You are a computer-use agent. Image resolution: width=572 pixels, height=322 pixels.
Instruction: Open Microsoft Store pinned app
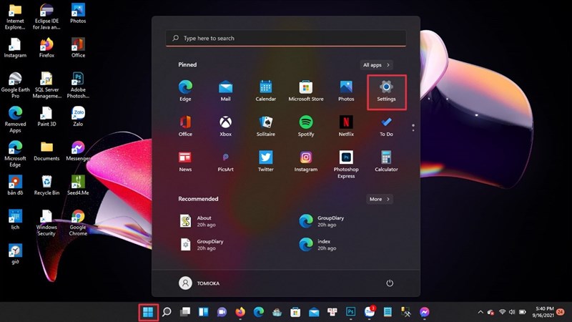click(x=306, y=91)
